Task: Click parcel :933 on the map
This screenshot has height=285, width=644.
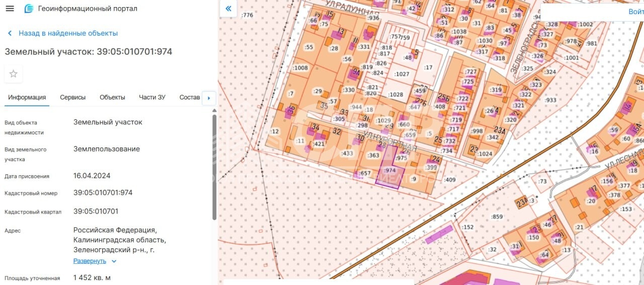Action: tap(551, 100)
